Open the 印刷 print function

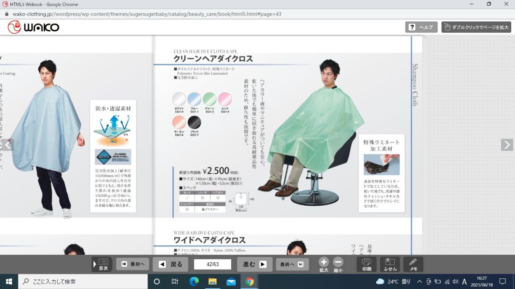coord(367,264)
